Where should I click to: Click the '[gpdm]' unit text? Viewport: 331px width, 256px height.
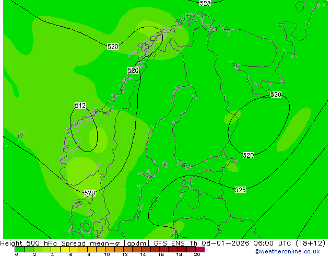point(136,243)
